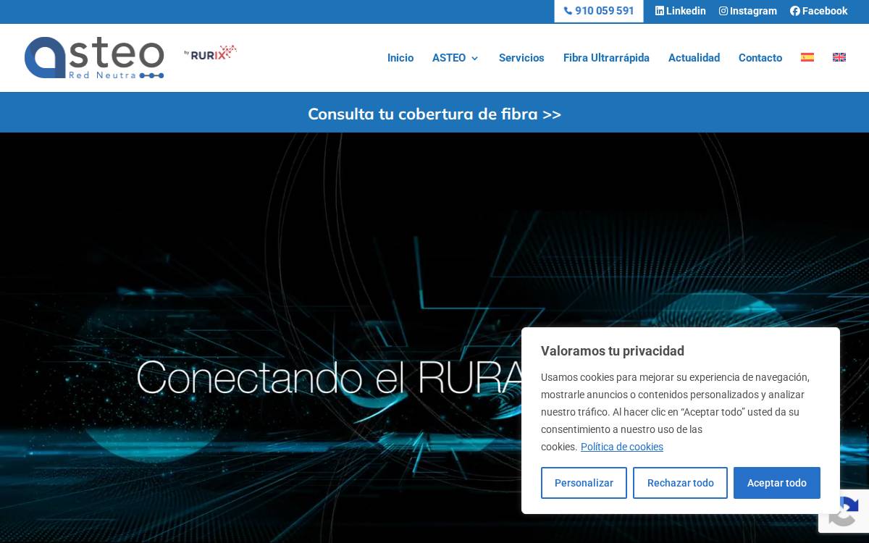Switch language with the UK flag
The image size is (869, 543).
tap(839, 57)
